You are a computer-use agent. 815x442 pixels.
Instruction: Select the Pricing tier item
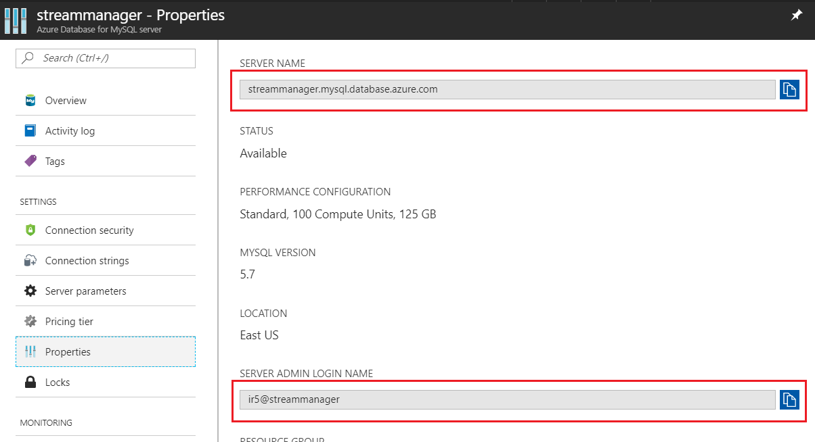[106, 321]
